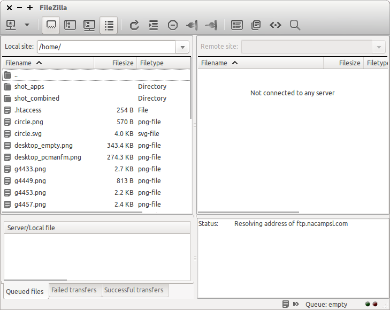Viewport: 390px width, 310px height.
Task: Click the local file list vertical scrollbar
Action: [x=191, y=88]
